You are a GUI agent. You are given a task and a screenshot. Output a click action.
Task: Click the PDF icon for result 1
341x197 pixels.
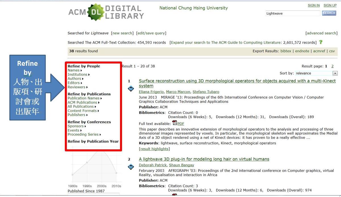tap(174, 123)
